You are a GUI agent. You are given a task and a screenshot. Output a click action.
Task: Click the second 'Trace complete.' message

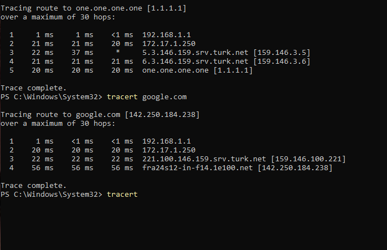[34, 186]
